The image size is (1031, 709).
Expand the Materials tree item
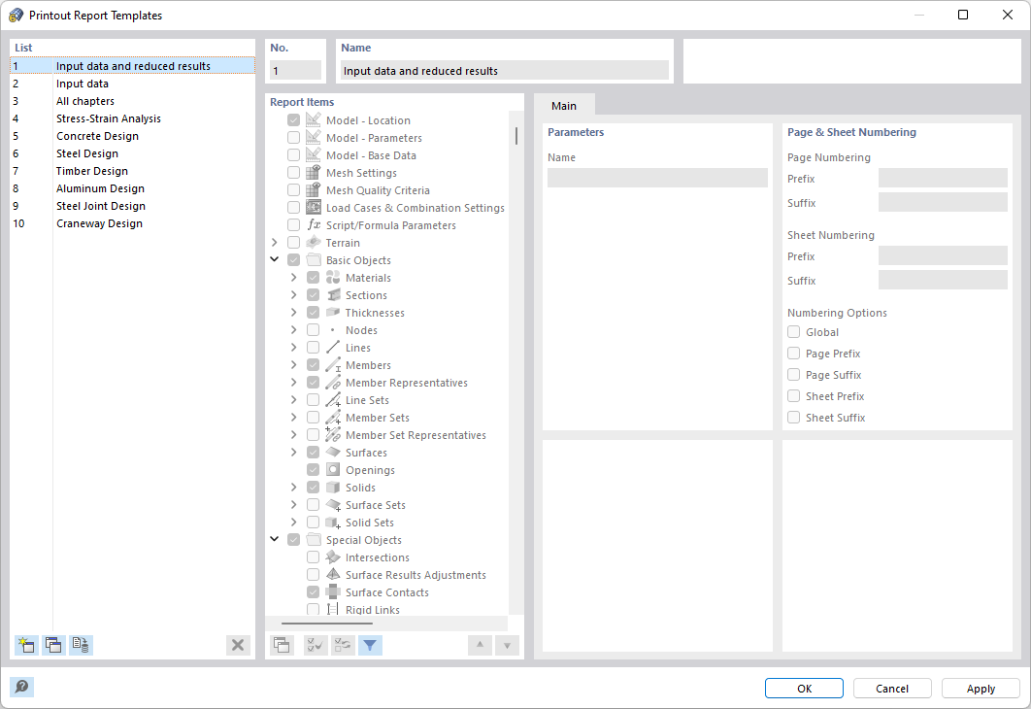[294, 277]
